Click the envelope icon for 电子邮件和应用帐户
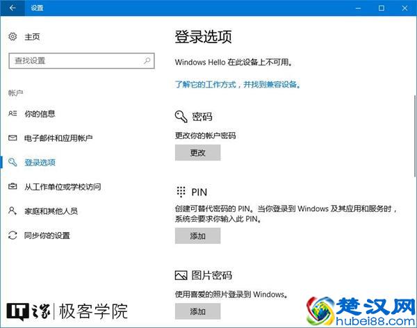The width and height of the screenshot is (417, 328). 13,138
